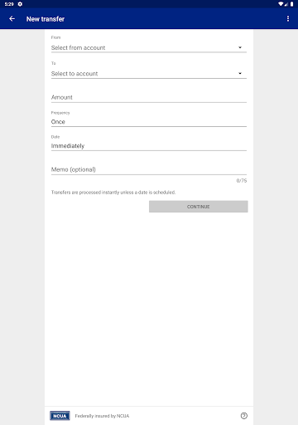Click the Memo (optional) field

tap(149, 169)
